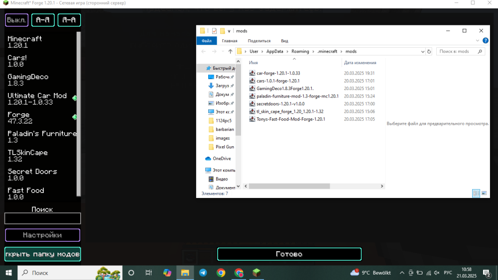The width and height of the screenshot is (498, 280).
Task: Select Secret Doors mod entry
Action: tap(32, 175)
